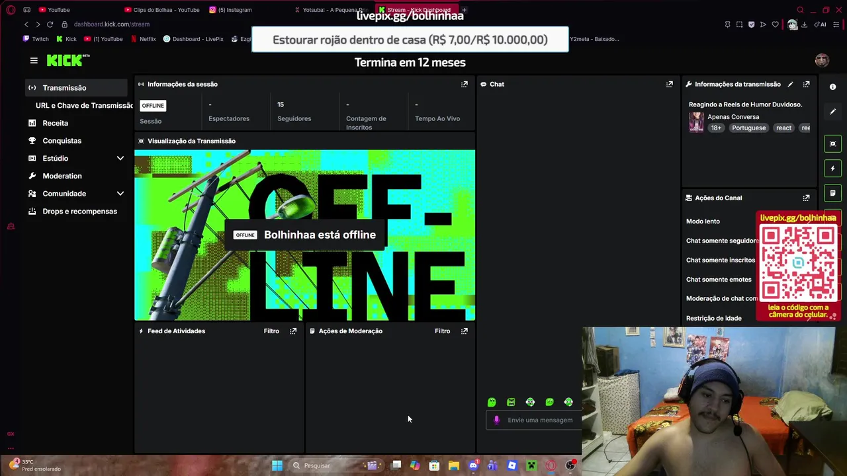Image resolution: width=847 pixels, height=476 pixels.
Task: Click the react stream tag
Action: [783, 128]
